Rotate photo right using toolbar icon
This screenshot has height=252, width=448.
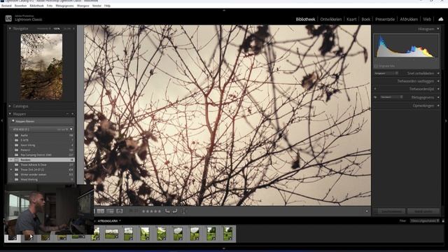pos(175,211)
